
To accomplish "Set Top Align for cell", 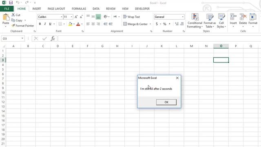I will click(x=88, y=16).
